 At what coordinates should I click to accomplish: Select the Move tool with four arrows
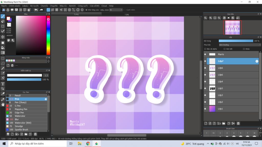[x=3, y=37]
